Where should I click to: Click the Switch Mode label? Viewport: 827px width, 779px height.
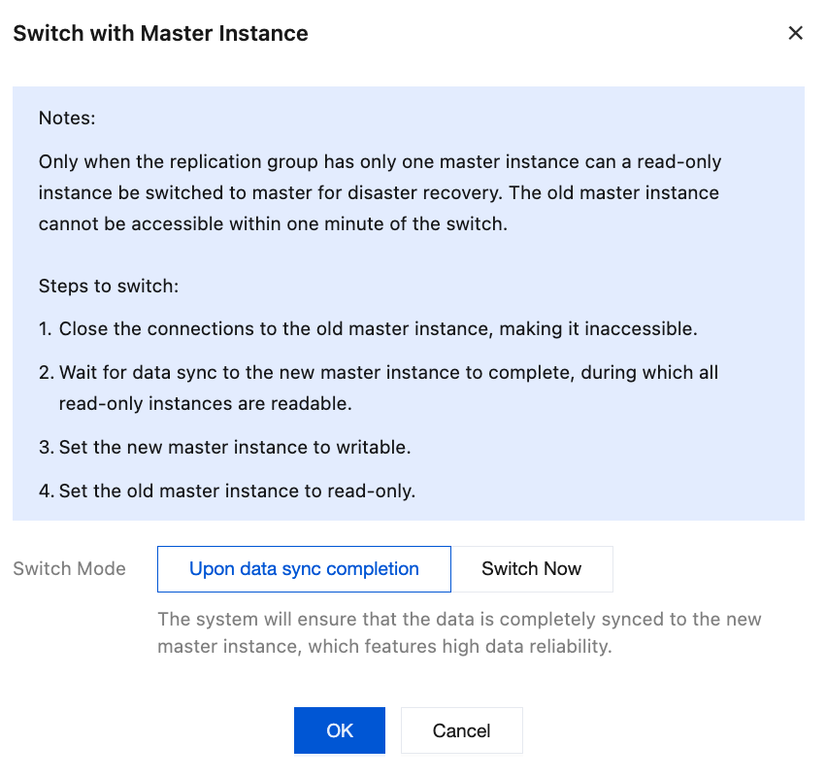(x=70, y=569)
